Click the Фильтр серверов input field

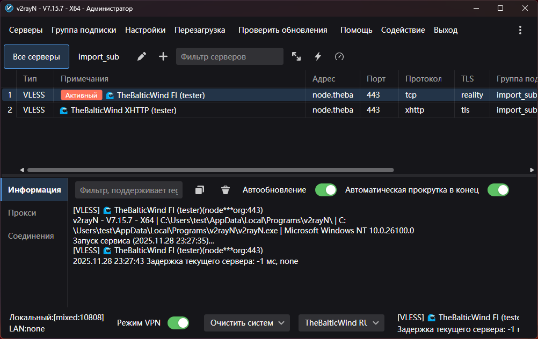pyautogui.click(x=229, y=56)
